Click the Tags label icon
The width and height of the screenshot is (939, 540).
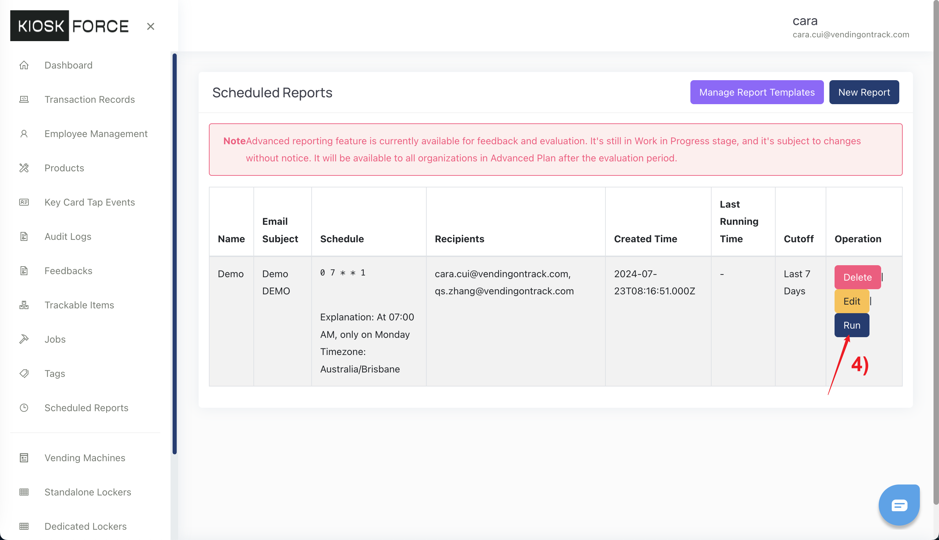tap(24, 373)
